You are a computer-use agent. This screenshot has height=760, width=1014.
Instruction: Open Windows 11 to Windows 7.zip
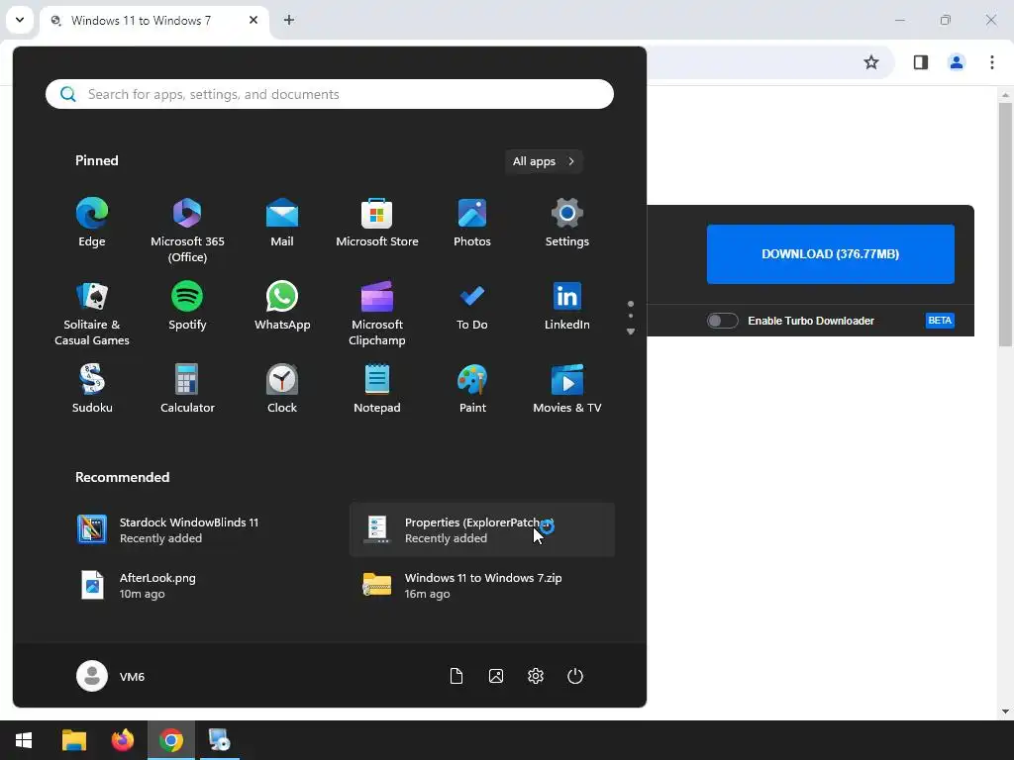pyautogui.click(x=482, y=586)
